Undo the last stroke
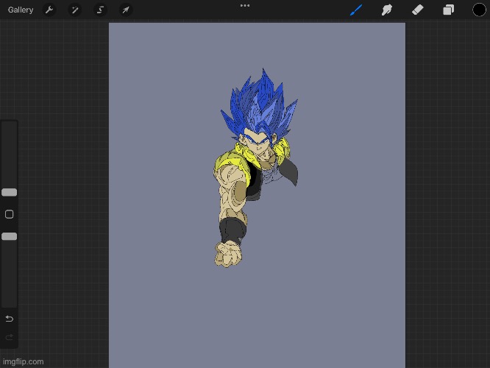This screenshot has width=490, height=368. coord(10,319)
